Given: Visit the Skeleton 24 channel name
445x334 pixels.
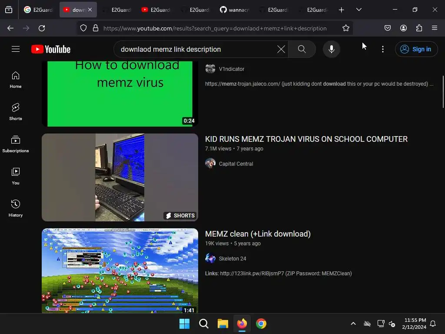Looking at the screenshot, I should coord(232,259).
